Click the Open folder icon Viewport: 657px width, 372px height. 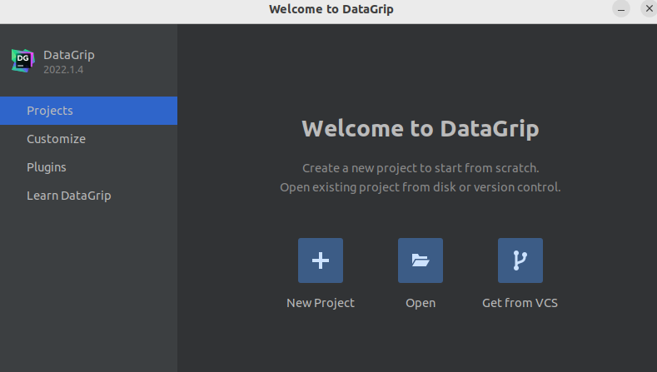coord(421,260)
